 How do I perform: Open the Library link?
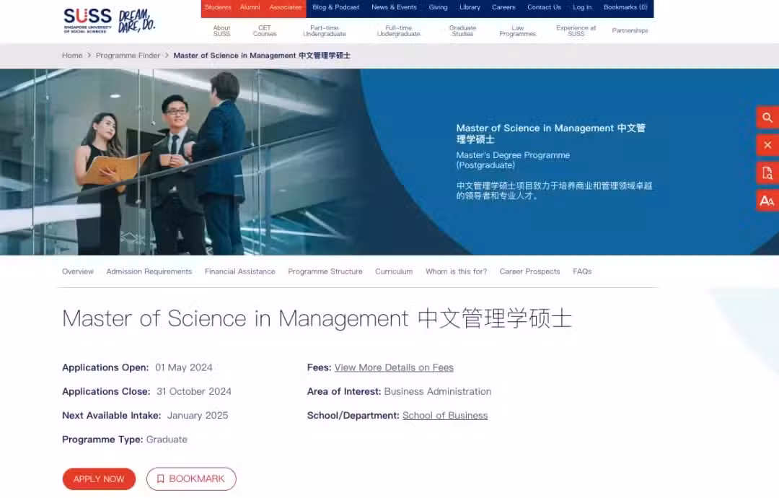click(470, 7)
